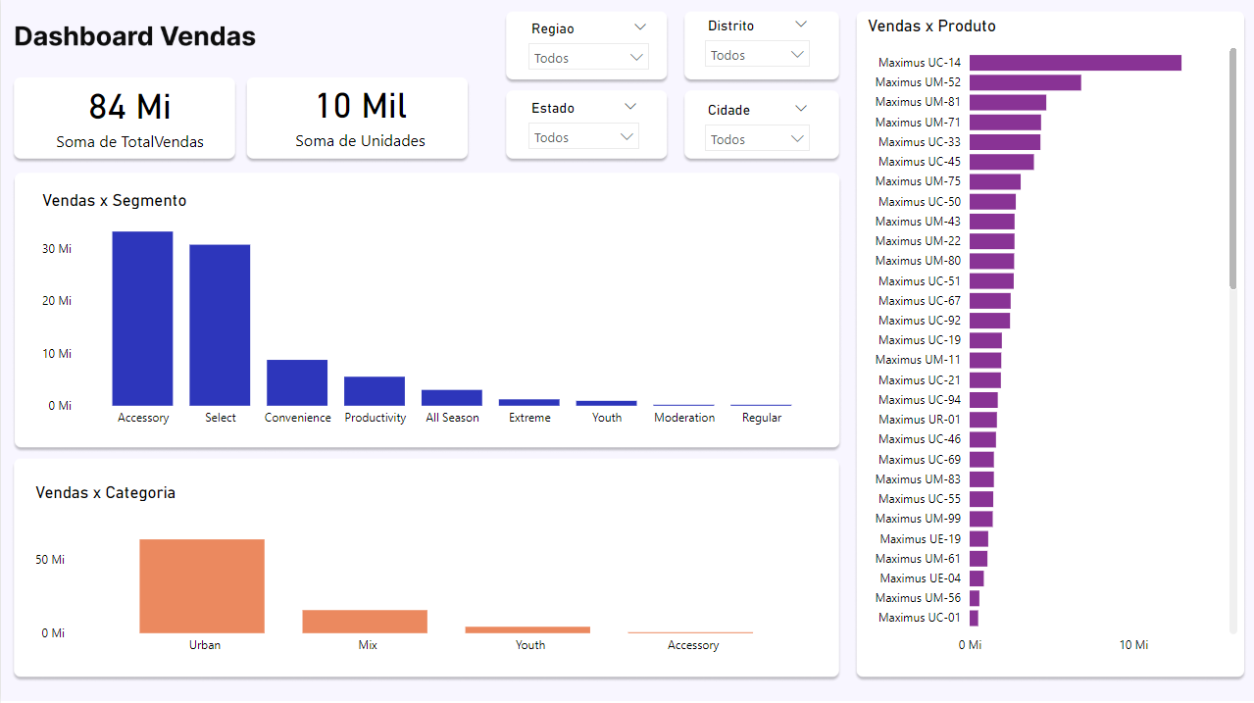The width and height of the screenshot is (1254, 703).
Task: Select the Accessory segment bar
Action: (142, 319)
